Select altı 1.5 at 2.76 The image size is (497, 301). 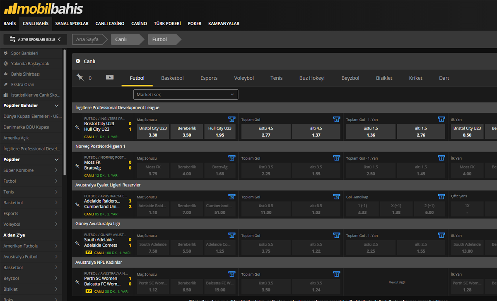pyautogui.click(x=421, y=132)
